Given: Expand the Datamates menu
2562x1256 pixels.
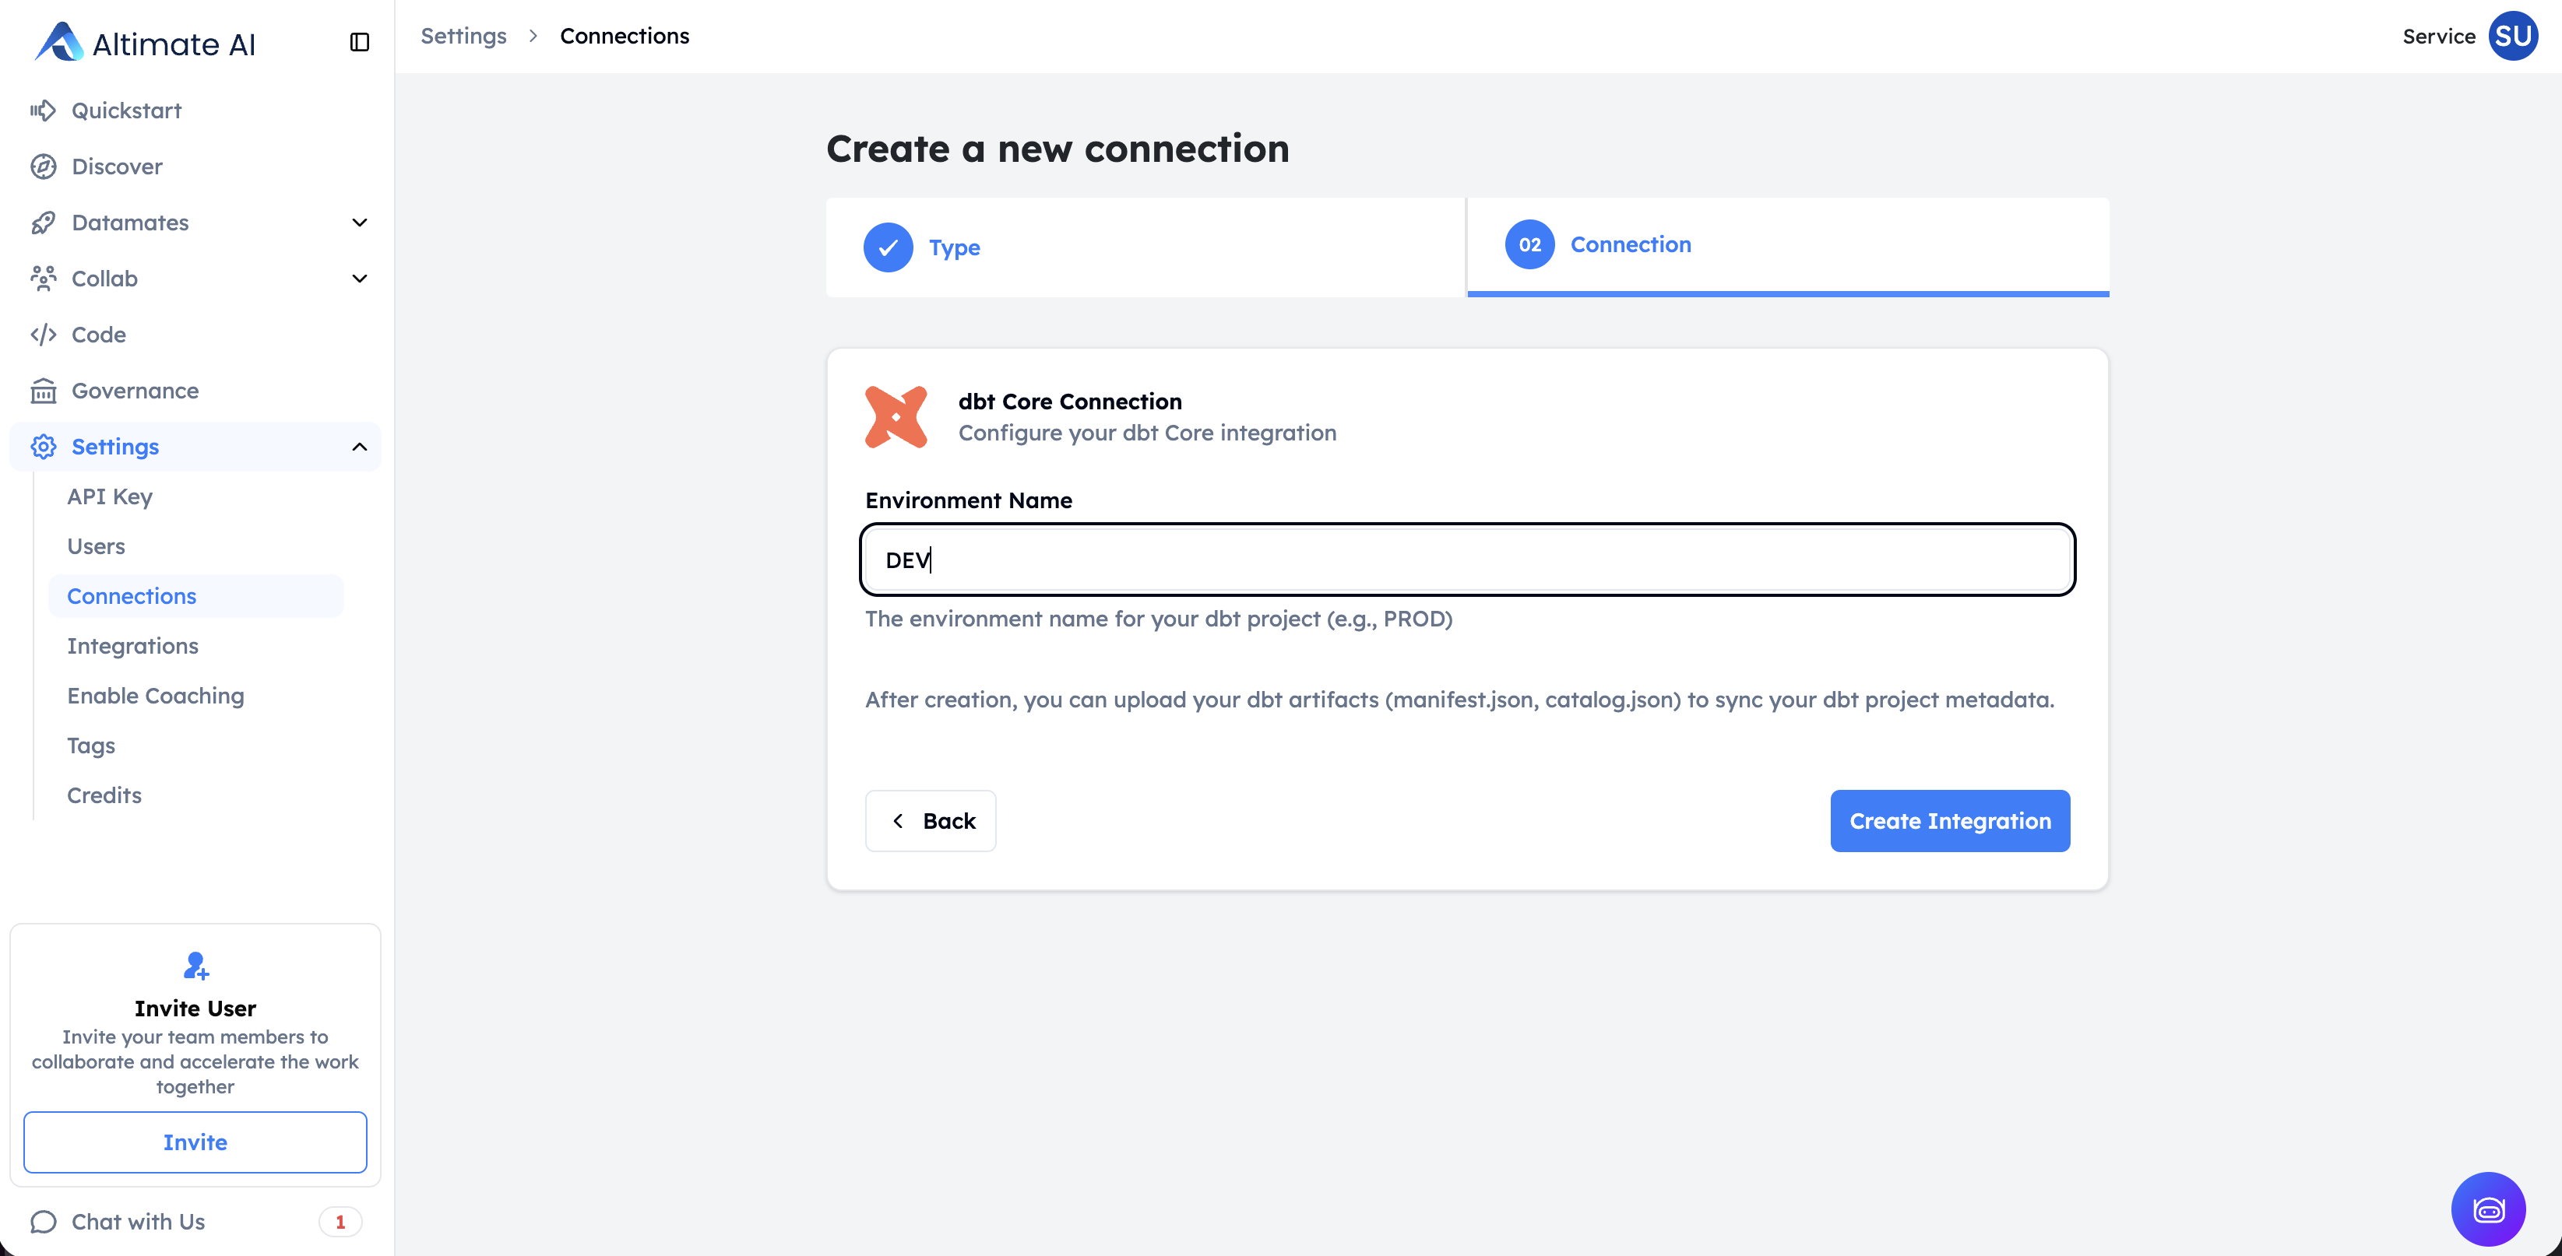Looking at the screenshot, I should tap(359, 222).
